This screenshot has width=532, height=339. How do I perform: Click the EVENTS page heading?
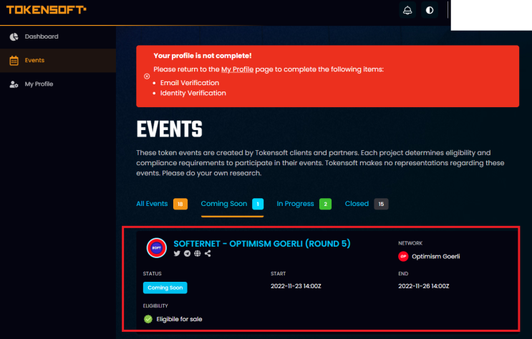[169, 129]
